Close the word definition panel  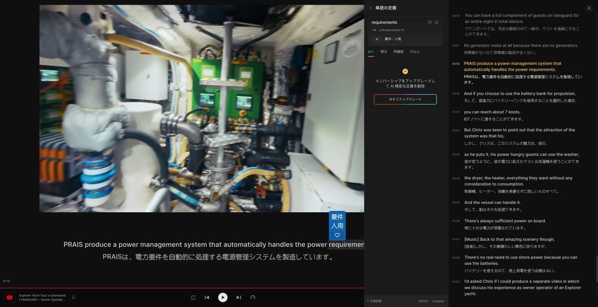coord(371,8)
